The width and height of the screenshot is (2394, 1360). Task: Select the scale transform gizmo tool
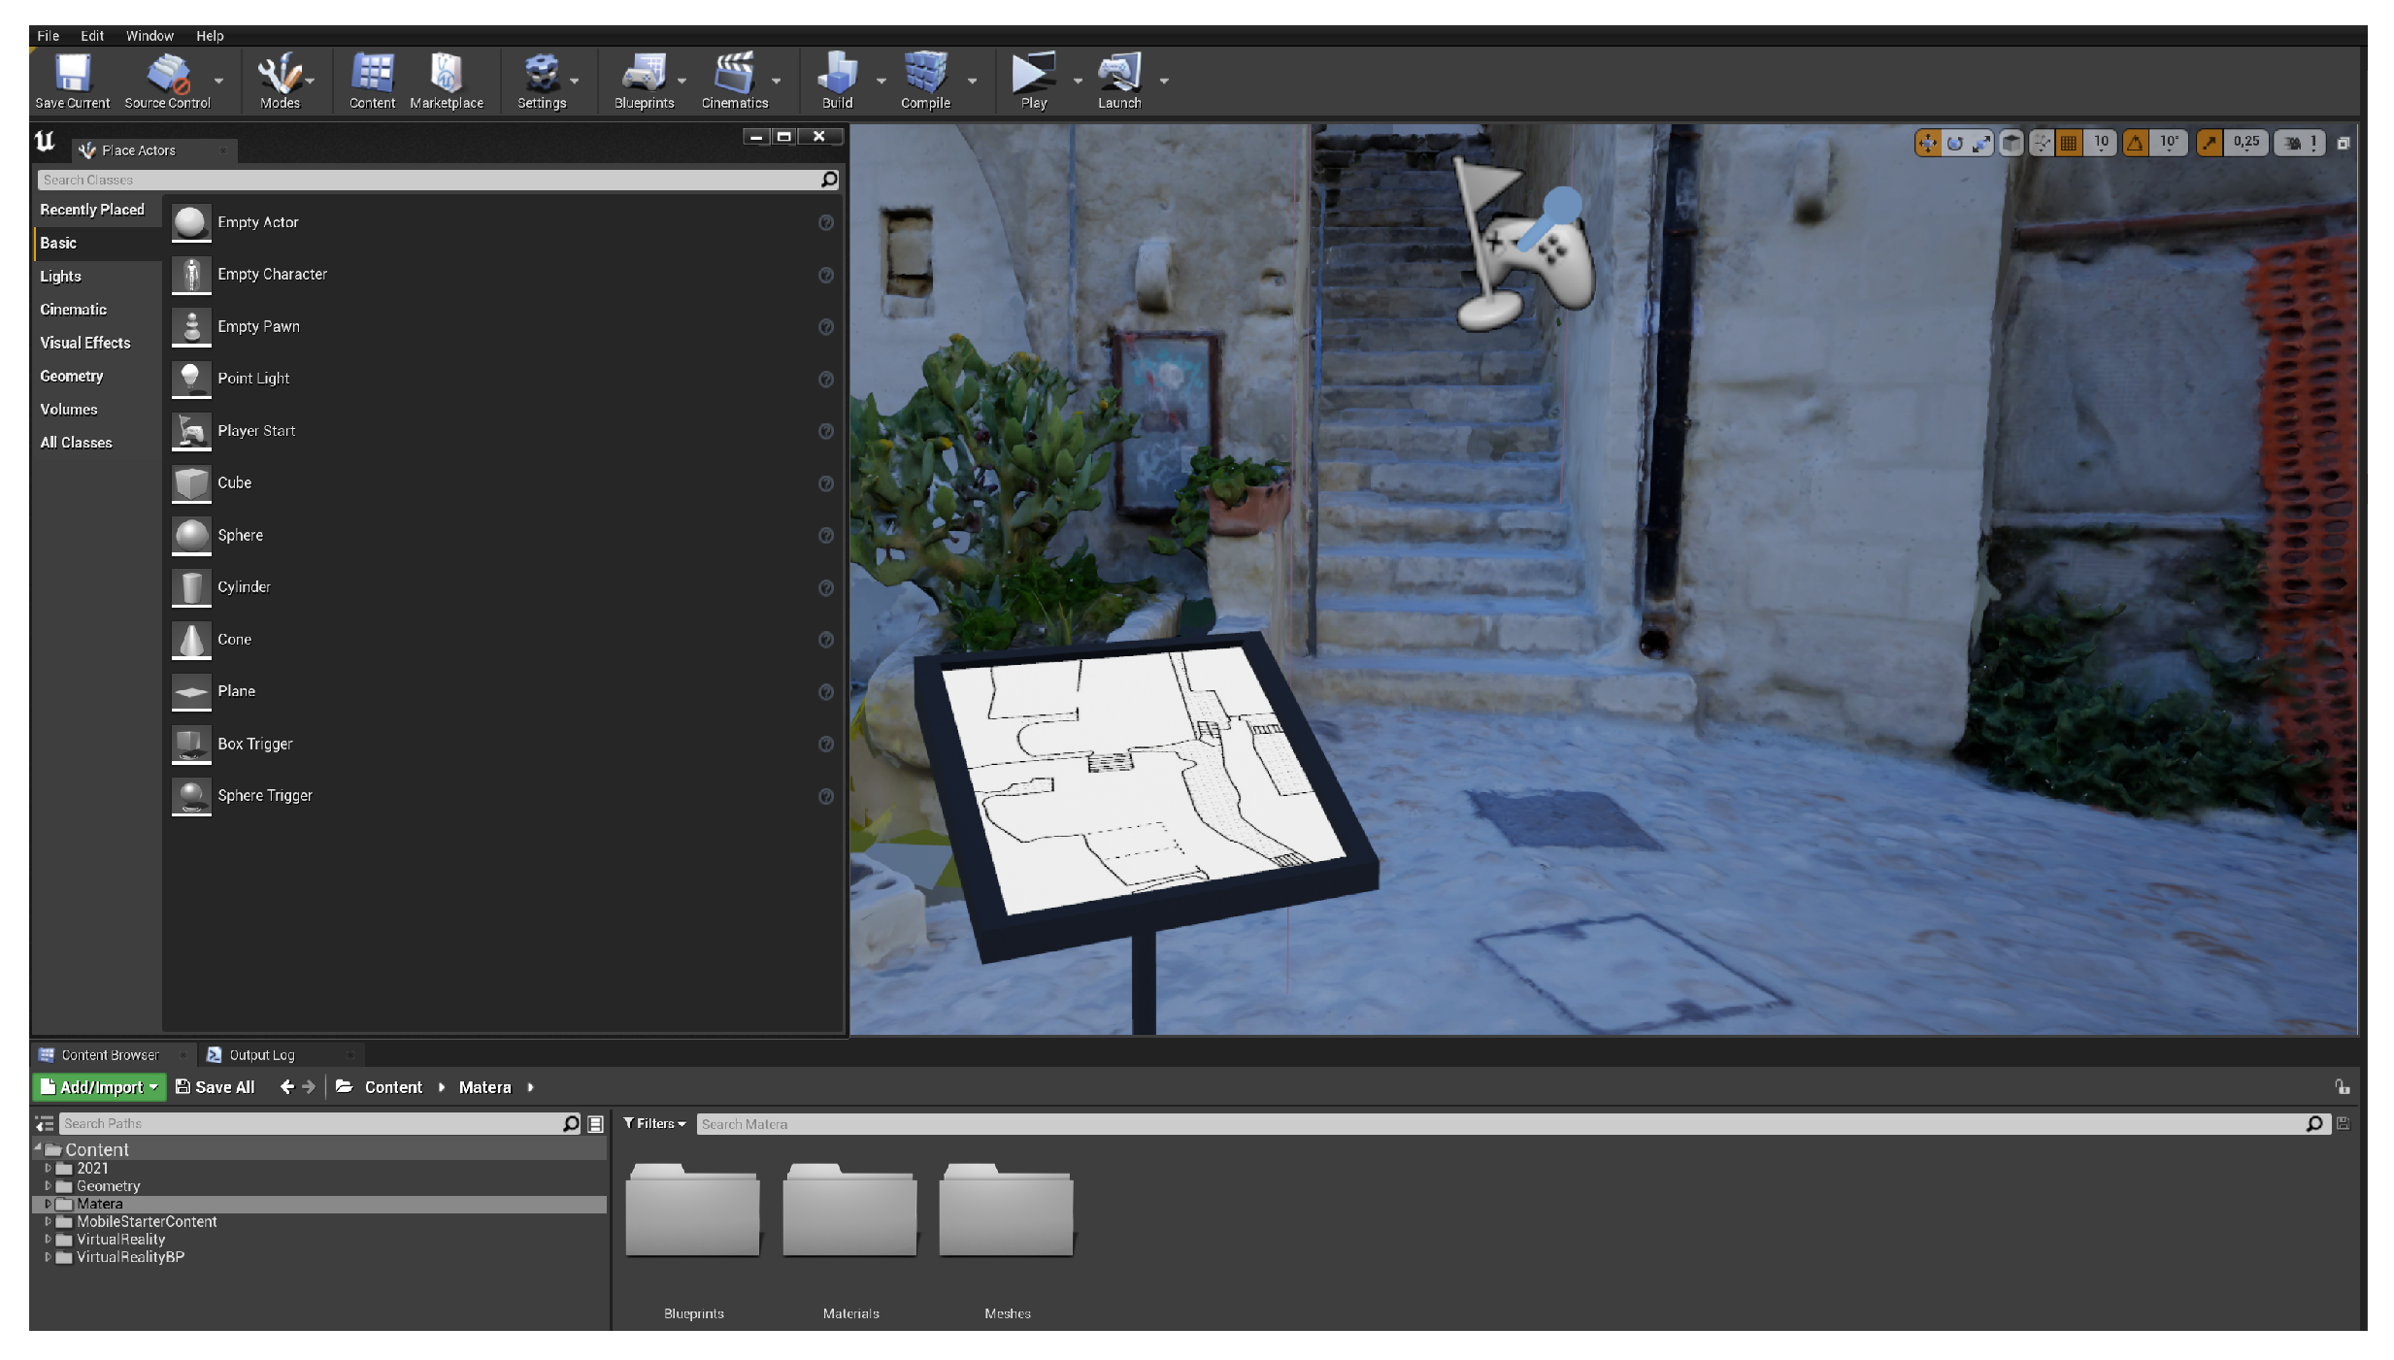[1980, 144]
